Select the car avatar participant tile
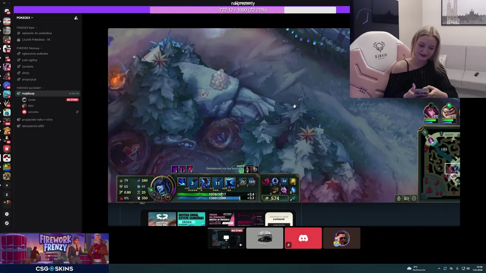Image resolution: width=486 pixels, height=273 pixels. (265, 238)
